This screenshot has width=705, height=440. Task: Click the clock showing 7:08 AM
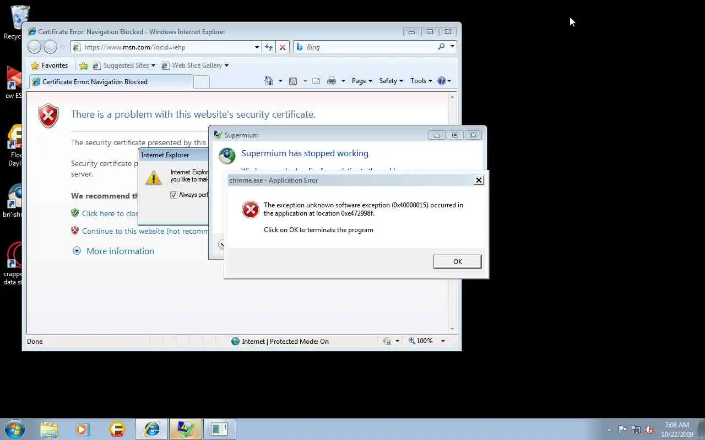coord(677,425)
